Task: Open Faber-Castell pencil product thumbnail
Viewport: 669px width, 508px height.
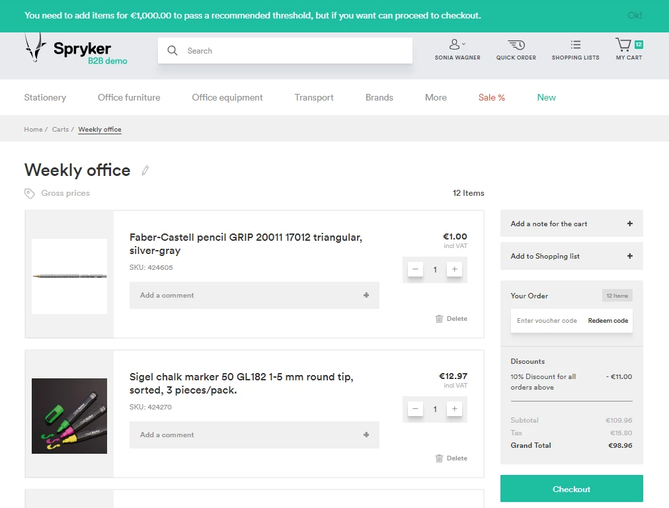Action: [69, 276]
